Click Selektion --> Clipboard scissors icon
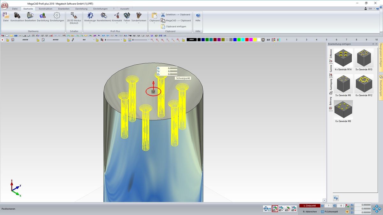 pos(163,15)
